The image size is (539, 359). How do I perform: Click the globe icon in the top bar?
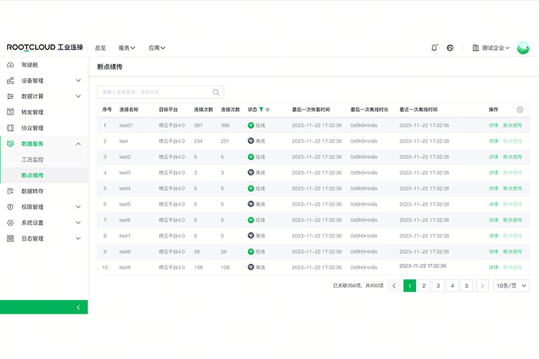coord(450,48)
